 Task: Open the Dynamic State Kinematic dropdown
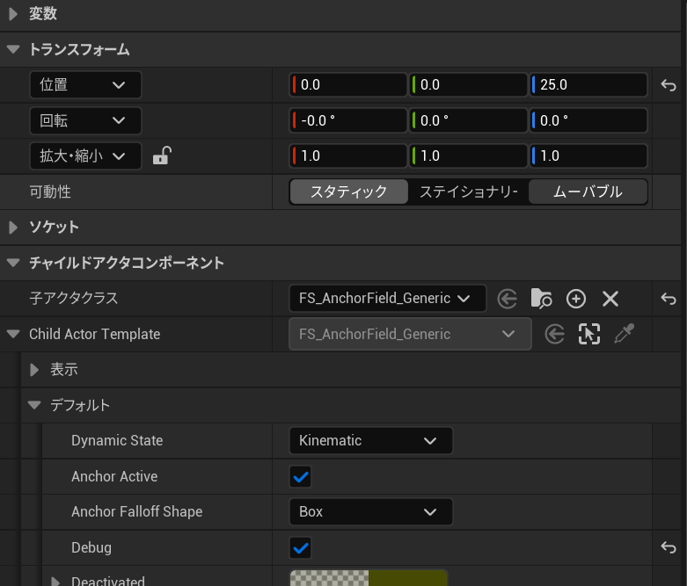(x=370, y=440)
